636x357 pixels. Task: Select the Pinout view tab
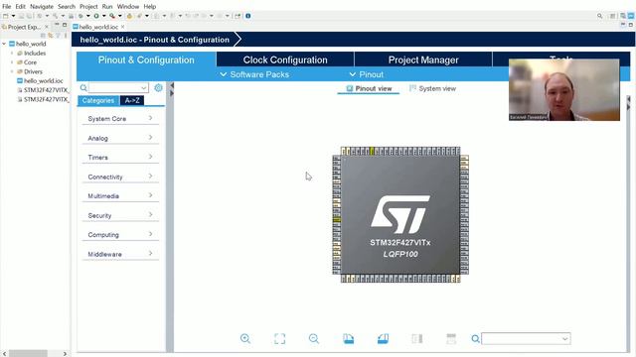(369, 88)
